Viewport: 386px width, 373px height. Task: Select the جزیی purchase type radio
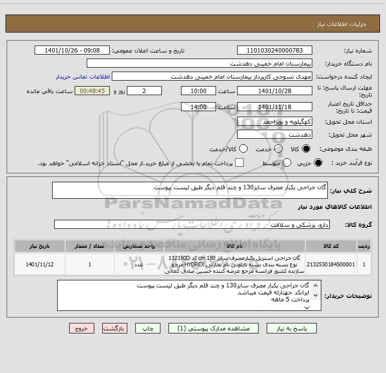coord(318,163)
